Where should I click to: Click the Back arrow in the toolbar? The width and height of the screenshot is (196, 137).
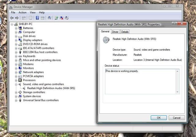pos(12,18)
